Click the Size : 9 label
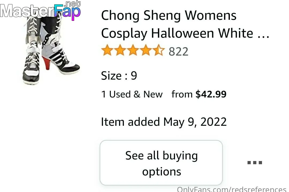The image size is (289, 192). pyautogui.click(x=119, y=76)
